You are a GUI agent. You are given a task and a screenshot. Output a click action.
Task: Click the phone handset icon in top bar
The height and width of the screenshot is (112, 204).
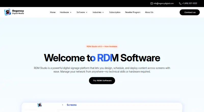180,4
